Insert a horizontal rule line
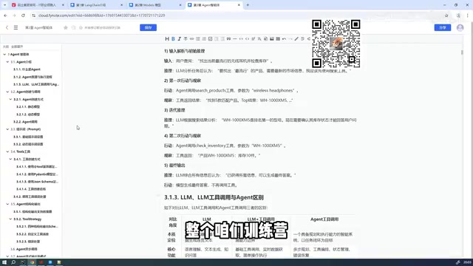 pos(235,39)
